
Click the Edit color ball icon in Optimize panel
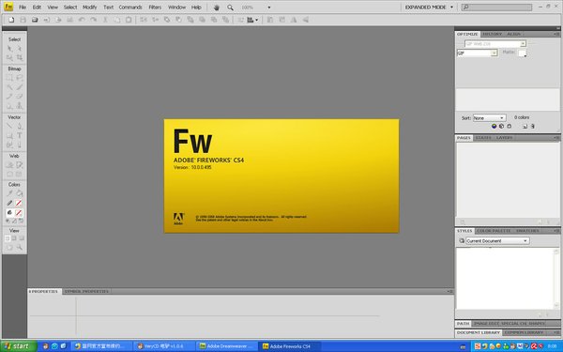pyautogui.click(x=495, y=126)
